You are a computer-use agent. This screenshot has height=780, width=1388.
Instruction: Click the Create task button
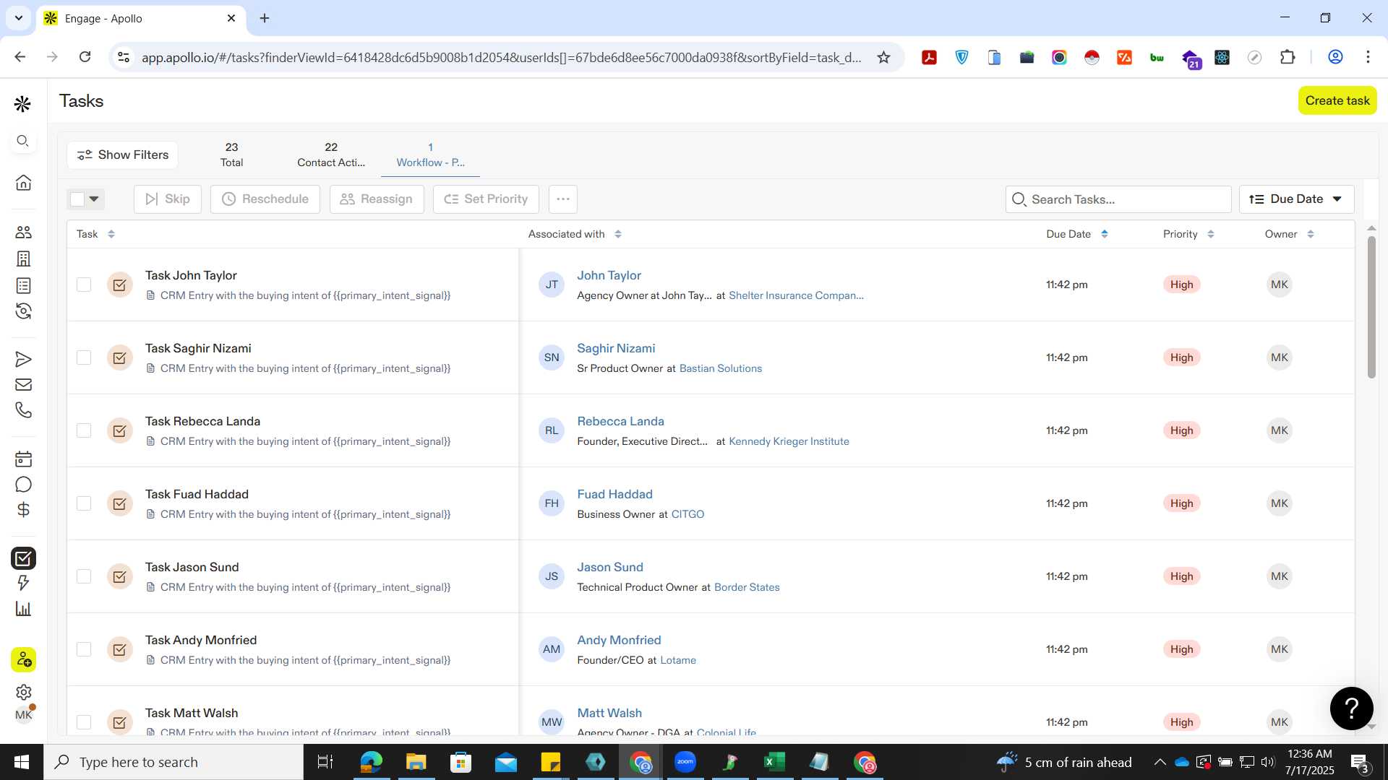click(1337, 100)
